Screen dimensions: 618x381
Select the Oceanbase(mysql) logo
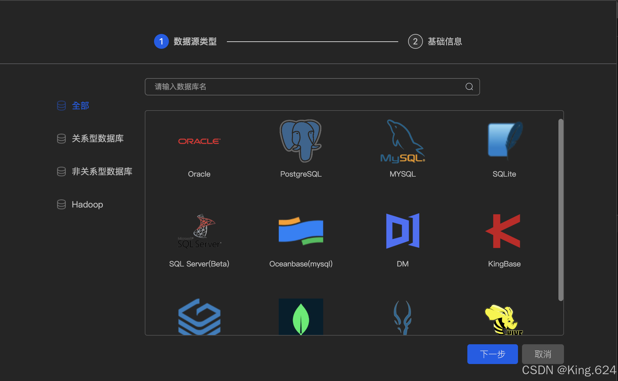[301, 231]
